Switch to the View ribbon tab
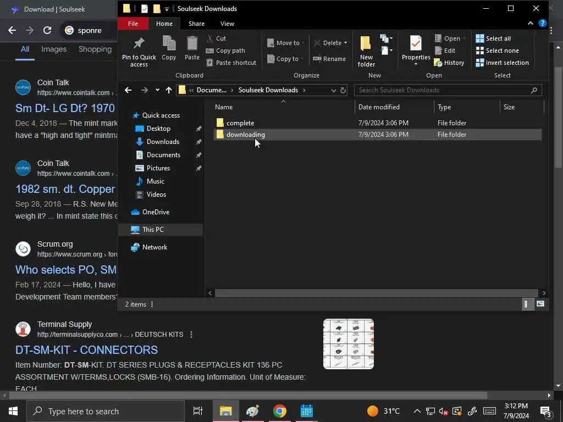Image resolution: width=563 pixels, height=422 pixels. coord(227,24)
